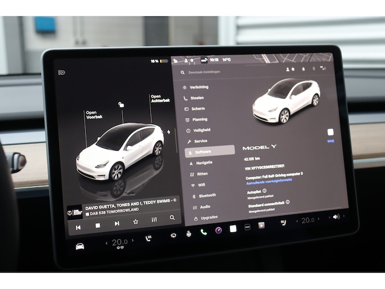This screenshot has width=385, height=289.
Task: Tap the charge port lightning icon
Action: 168,132
